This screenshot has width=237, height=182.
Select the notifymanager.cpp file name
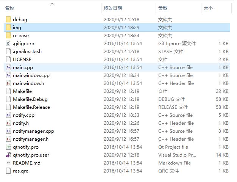[x=33, y=131]
